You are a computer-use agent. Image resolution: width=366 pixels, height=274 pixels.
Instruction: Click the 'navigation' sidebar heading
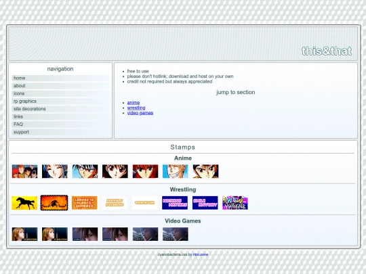pyautogui.click(x=60, y=69)
